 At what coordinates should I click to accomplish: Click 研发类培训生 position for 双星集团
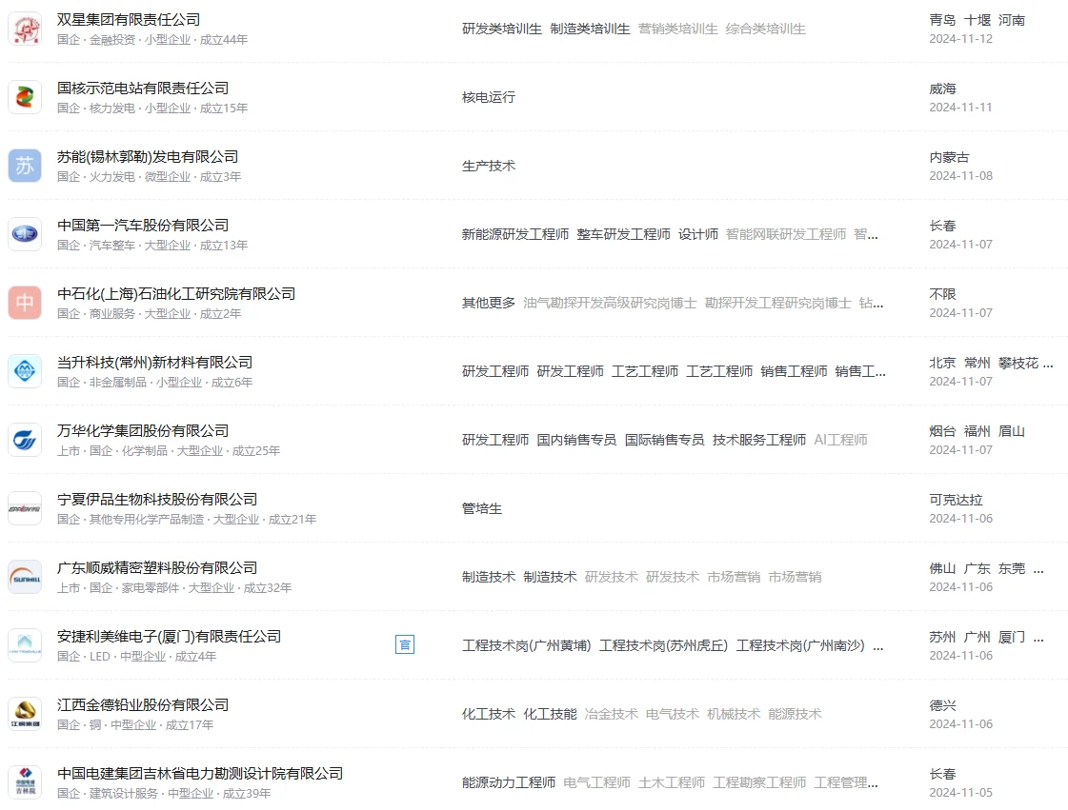[x=502, y=29]
